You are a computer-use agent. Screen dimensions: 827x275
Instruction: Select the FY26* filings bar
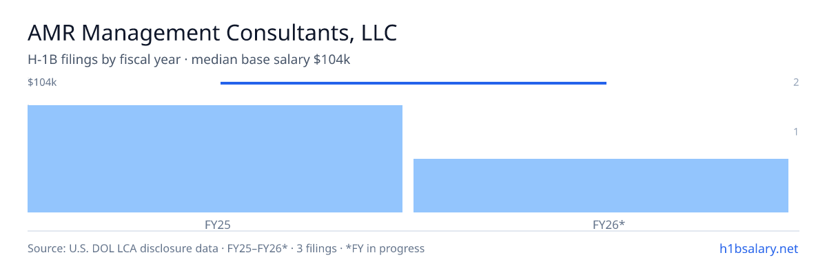coord(601,186)
